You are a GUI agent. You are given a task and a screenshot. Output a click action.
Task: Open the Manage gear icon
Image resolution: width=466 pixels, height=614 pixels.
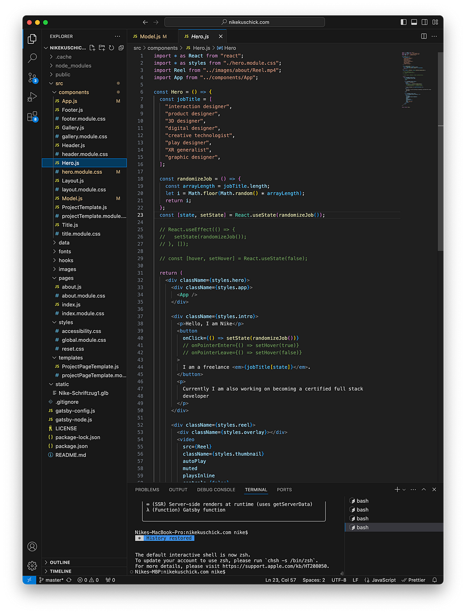32,566
